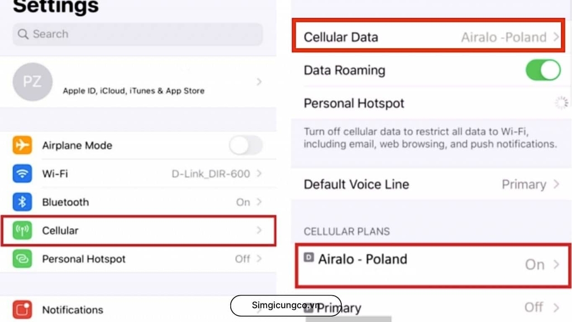This screenshot has width=572, height=322.
Task: Open the Primary cellular plan row
Action: [430, 307]
